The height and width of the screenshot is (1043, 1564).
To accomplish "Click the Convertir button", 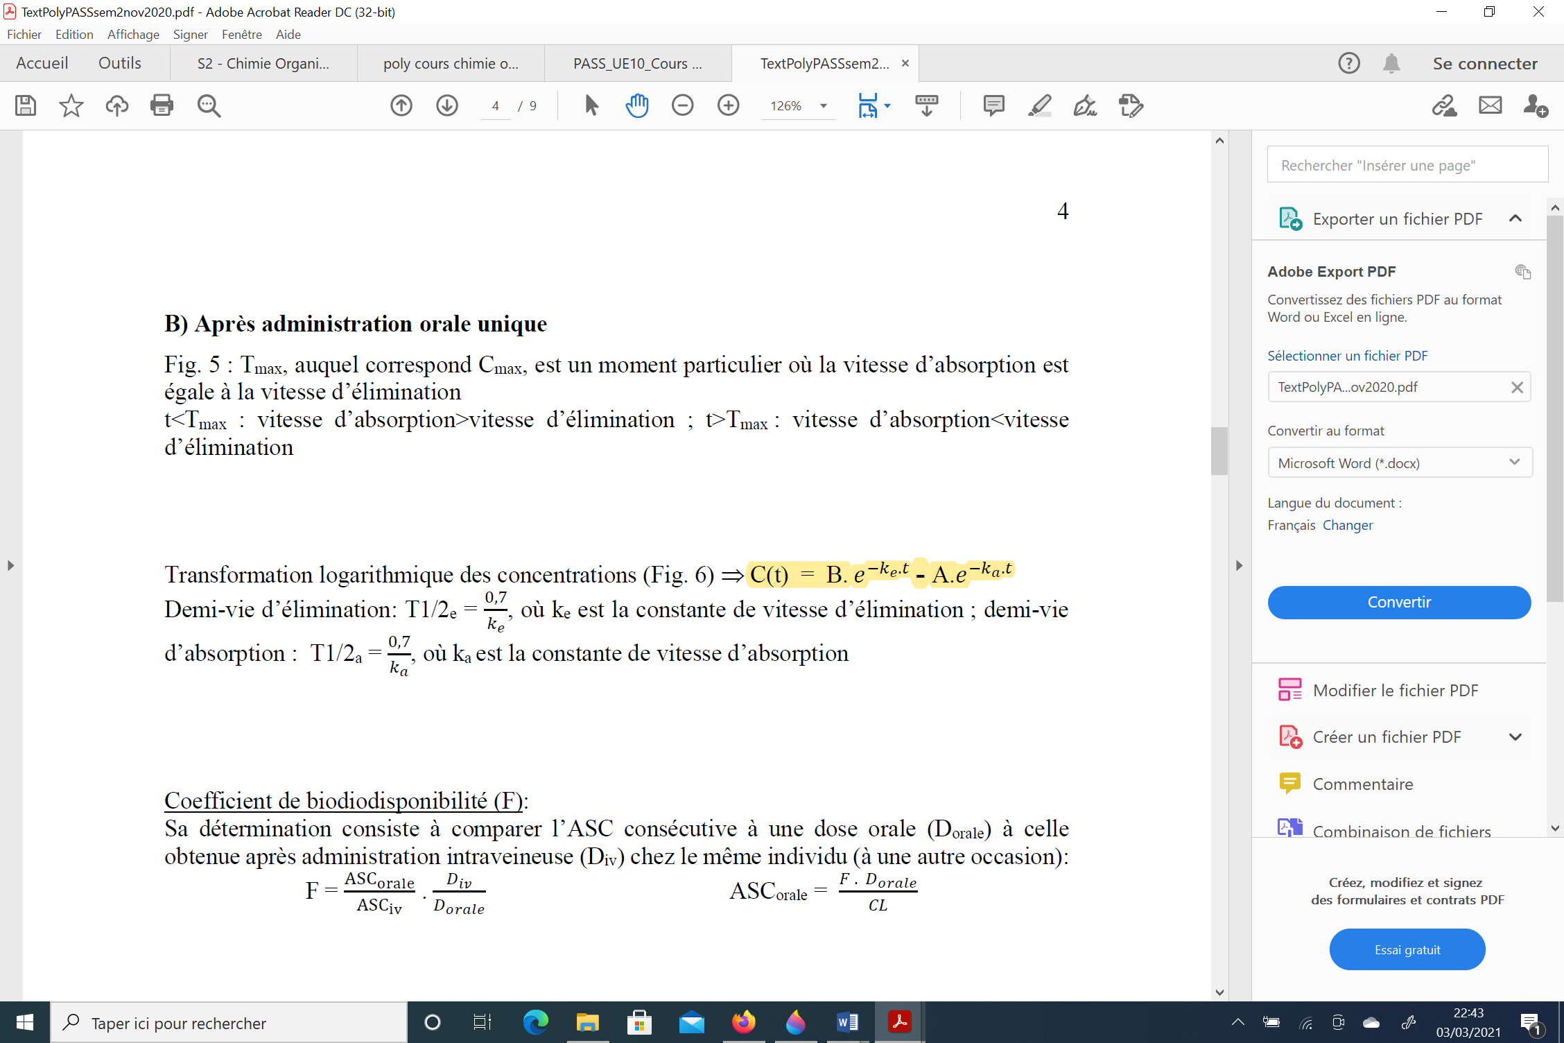I will tap(1398, 602).
